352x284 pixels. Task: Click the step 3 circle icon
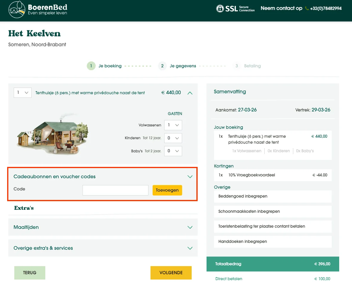coord(236,66)
